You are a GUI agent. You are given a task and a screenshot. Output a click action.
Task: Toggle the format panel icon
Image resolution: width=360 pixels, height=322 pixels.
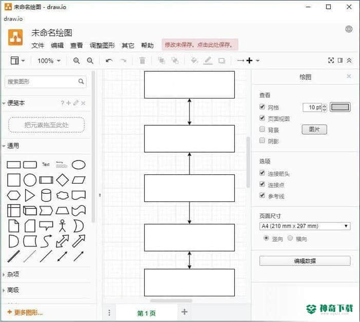(340, 61)
